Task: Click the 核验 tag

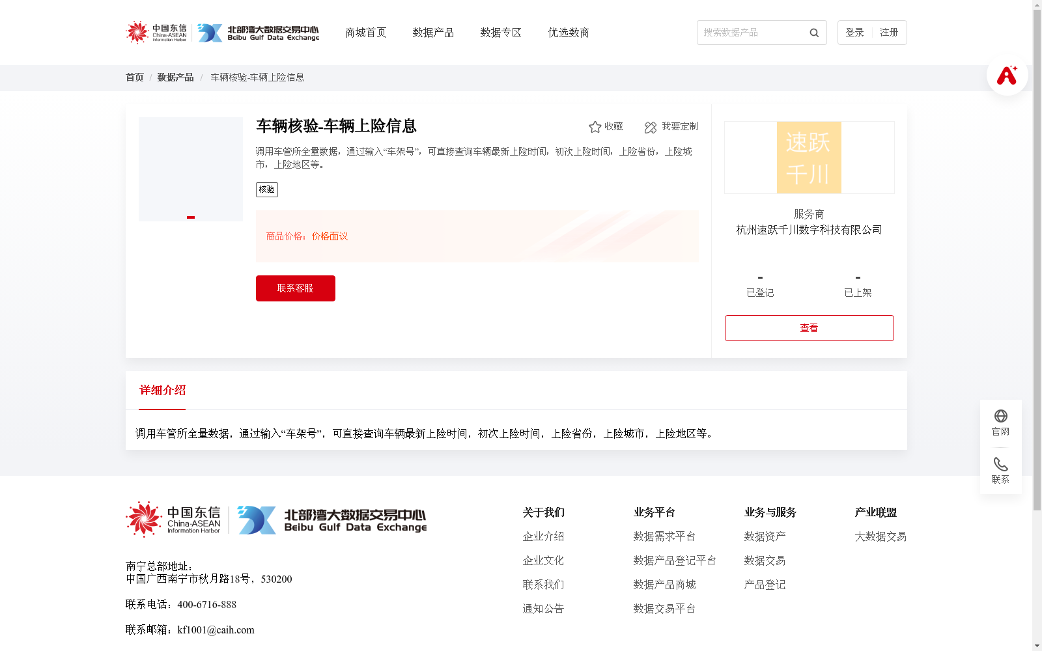Action: [267, 189]
